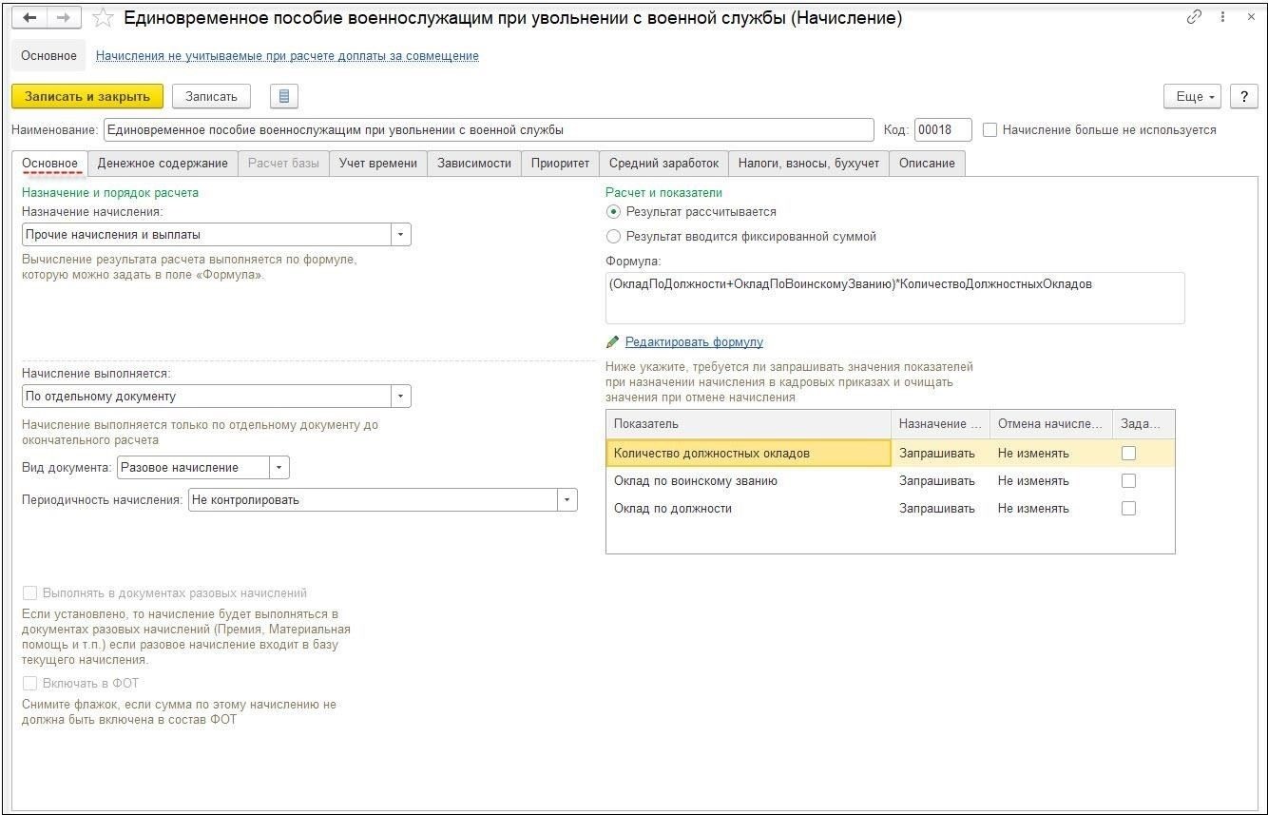
Task: Click into the 'Код' input field
Action: coord(942,130)
